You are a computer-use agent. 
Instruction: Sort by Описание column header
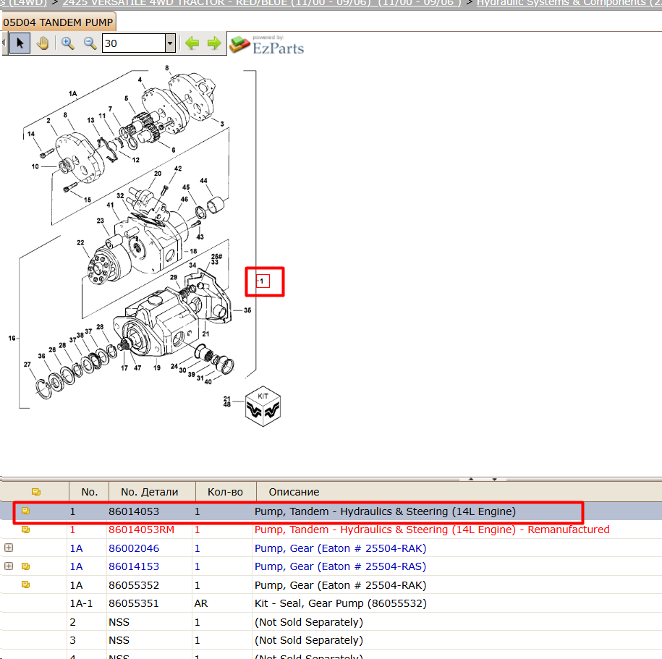click(x=294, y=492)
